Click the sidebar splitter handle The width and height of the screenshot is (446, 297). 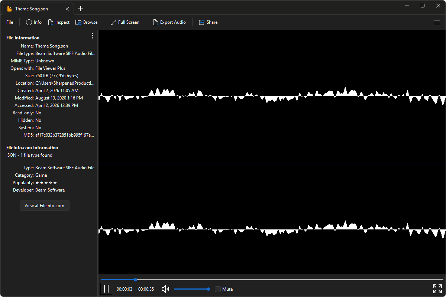pyautogui.click(x=97, y=163)
